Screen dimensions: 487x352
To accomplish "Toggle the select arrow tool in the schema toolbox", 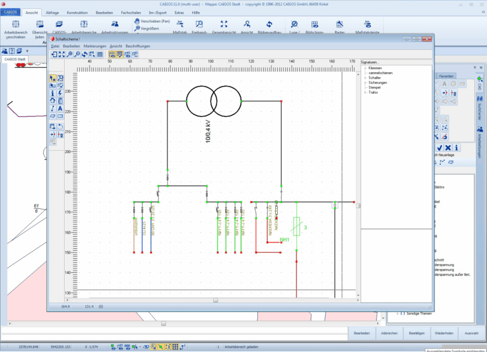I will coord(53,78).
